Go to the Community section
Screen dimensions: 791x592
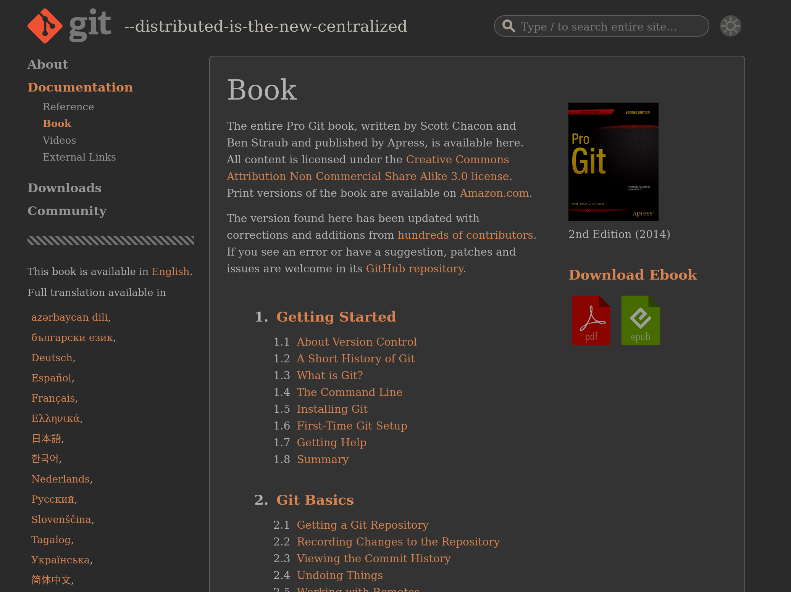click(x=67, y=211)
